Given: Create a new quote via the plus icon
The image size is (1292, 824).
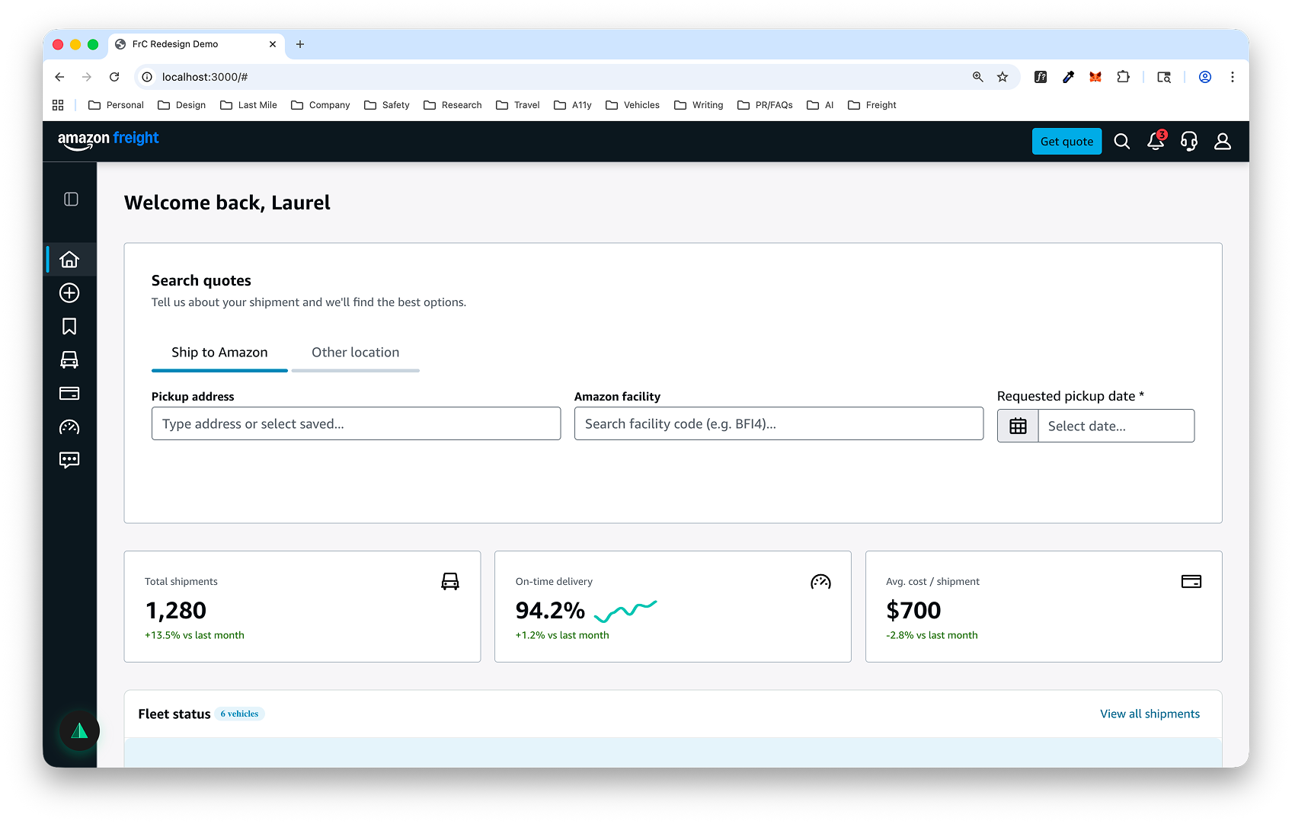Looking at the screenshot, I should pyautogui.click(x=69, y=292).
